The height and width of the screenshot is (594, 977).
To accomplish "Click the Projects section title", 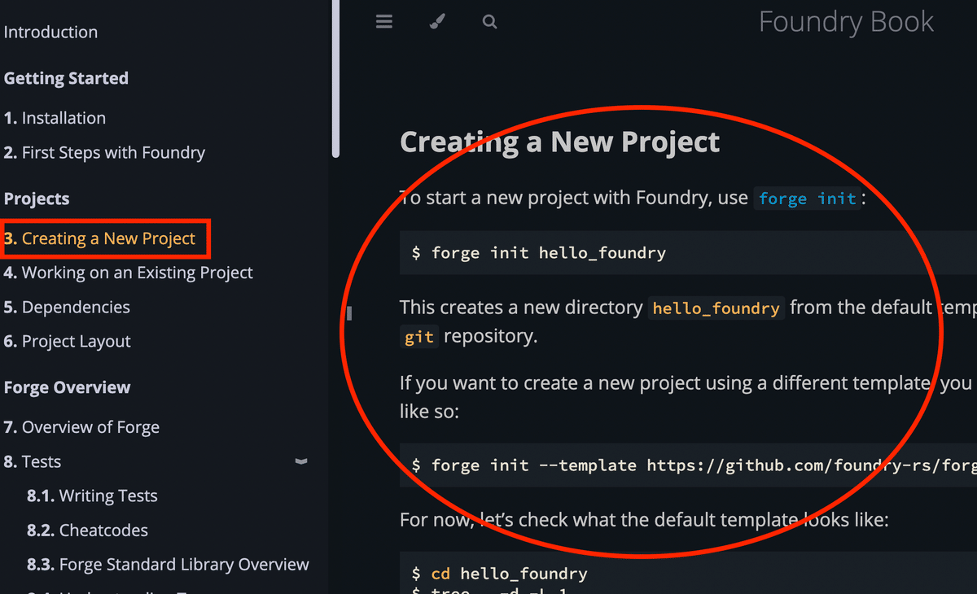I will (x=37, y=199).
